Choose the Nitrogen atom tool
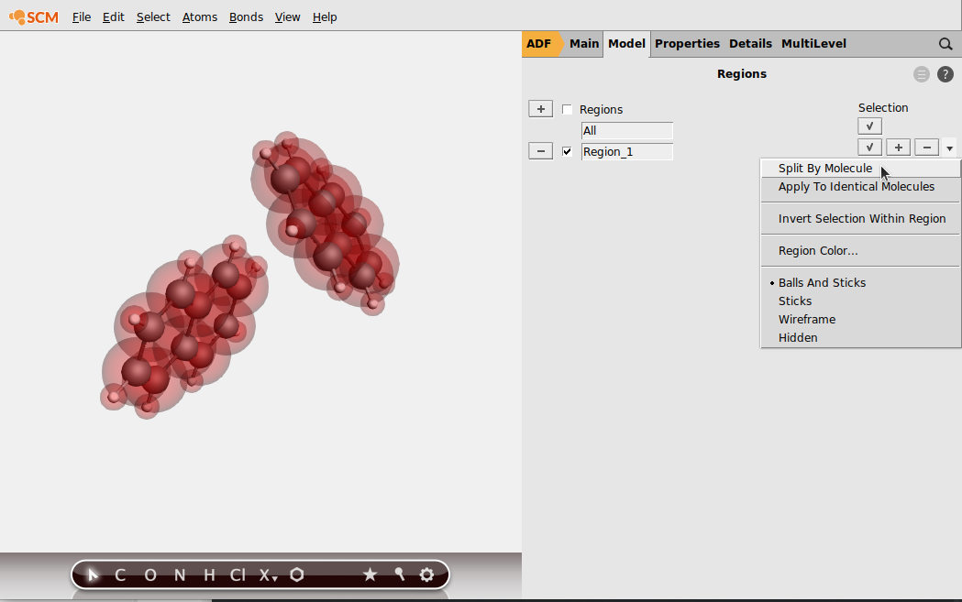 coord(180,575)
